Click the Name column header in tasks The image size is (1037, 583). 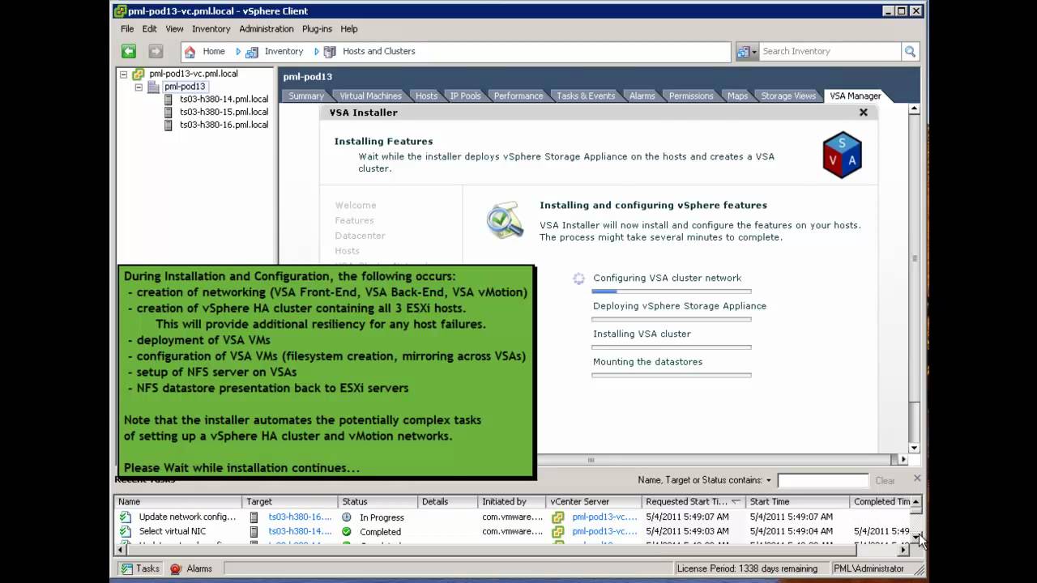[178, 502]
